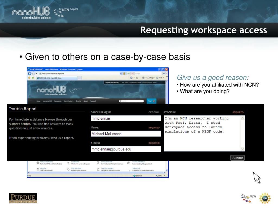Open the recent pages dropdown arrow
Viewport: 278px width, 208px height.
click(x=37, y=74)
